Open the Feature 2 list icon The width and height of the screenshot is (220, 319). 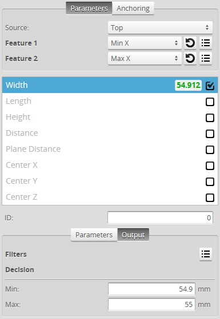point(206,58)
